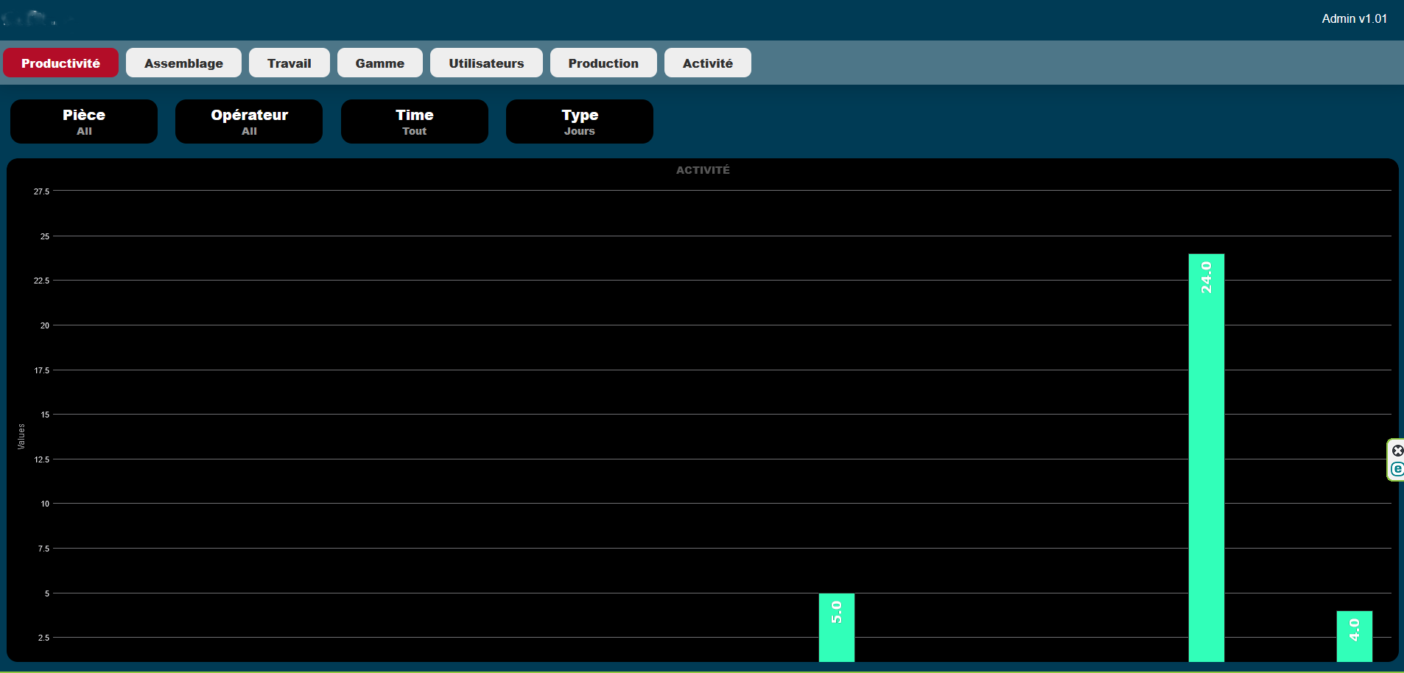Click the 27.5 axis value

[41, 191]
